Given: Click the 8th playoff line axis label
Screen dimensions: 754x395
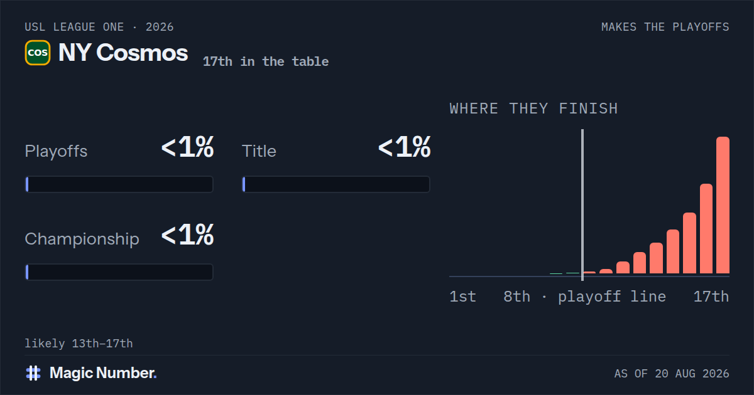Looking at the screenshot, I should coord(584,297).
